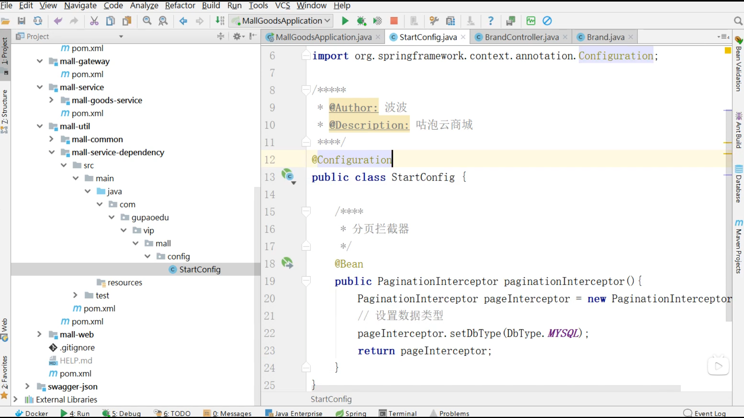
Task: Open search everywhere with the magnifier icon
Action: point(738,21)
